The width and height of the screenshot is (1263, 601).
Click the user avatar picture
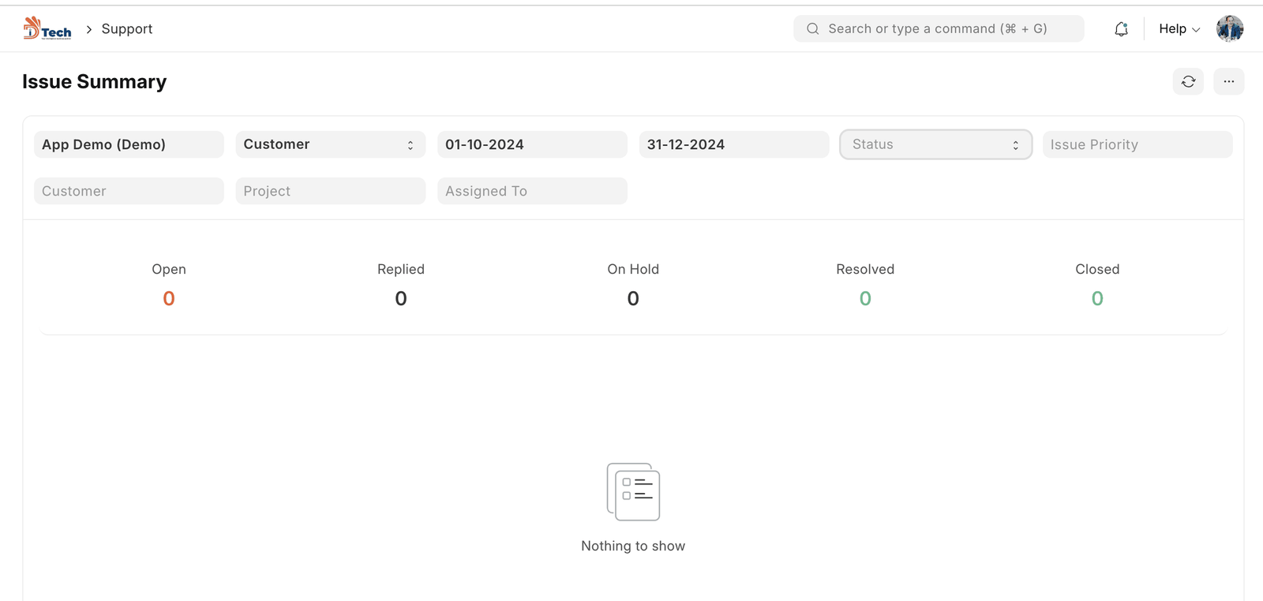pyautogui.click(x=1229, y=28)
